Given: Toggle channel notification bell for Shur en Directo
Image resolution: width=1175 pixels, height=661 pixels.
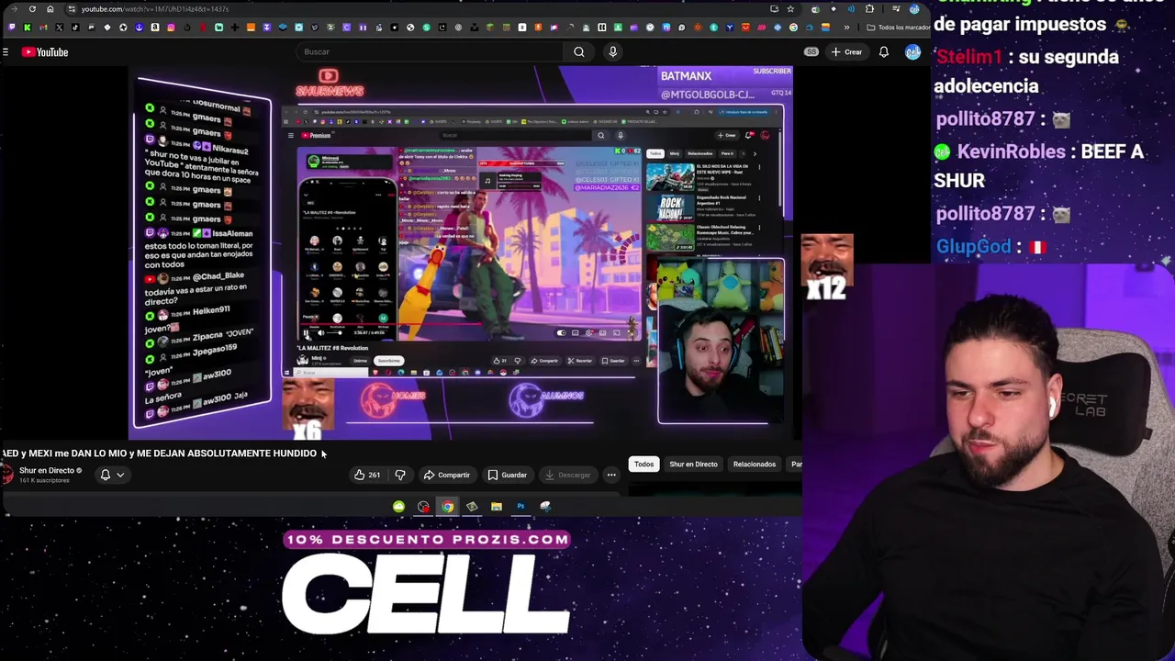Looking at the screenshot, I should coord(106,475).
